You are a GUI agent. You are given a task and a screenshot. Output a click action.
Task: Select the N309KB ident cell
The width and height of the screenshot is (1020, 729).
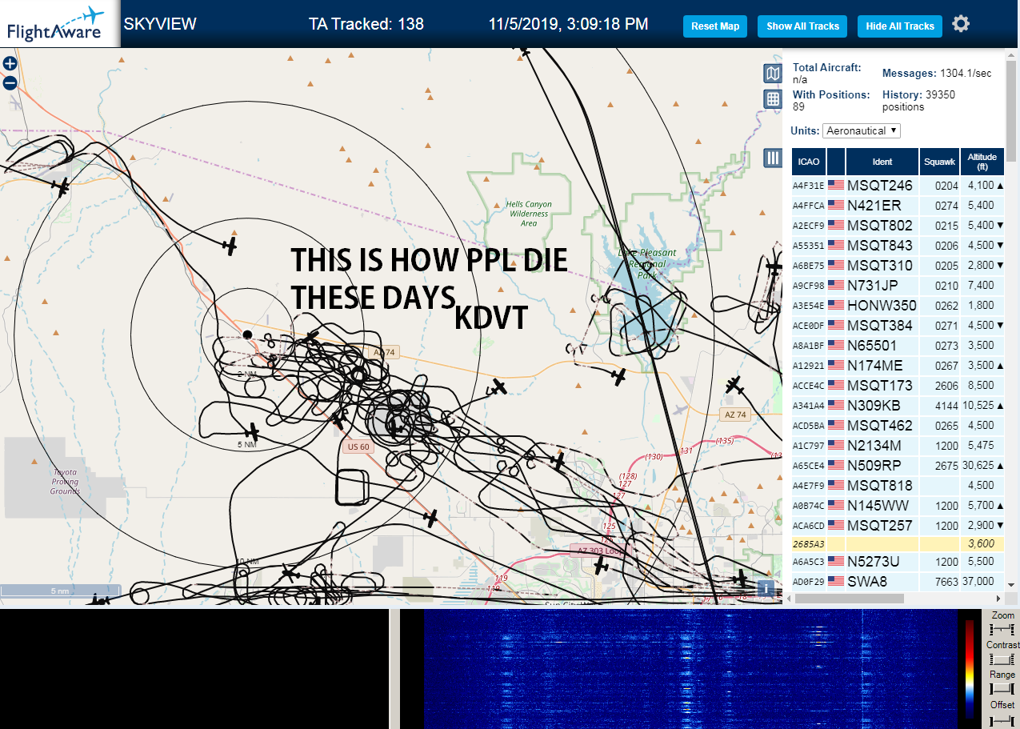[882, 405]
